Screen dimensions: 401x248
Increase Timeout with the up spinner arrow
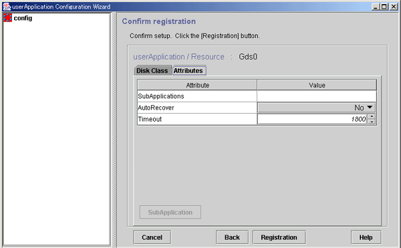[372, 116]
